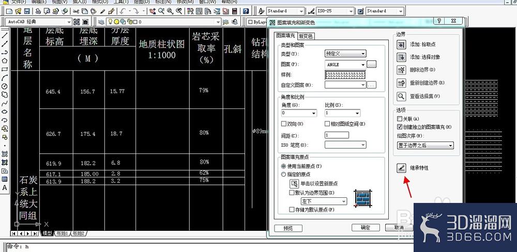
Task: Switch to the 布局2 layout tab
Action: pyautogui.click(x=79, y=233)
